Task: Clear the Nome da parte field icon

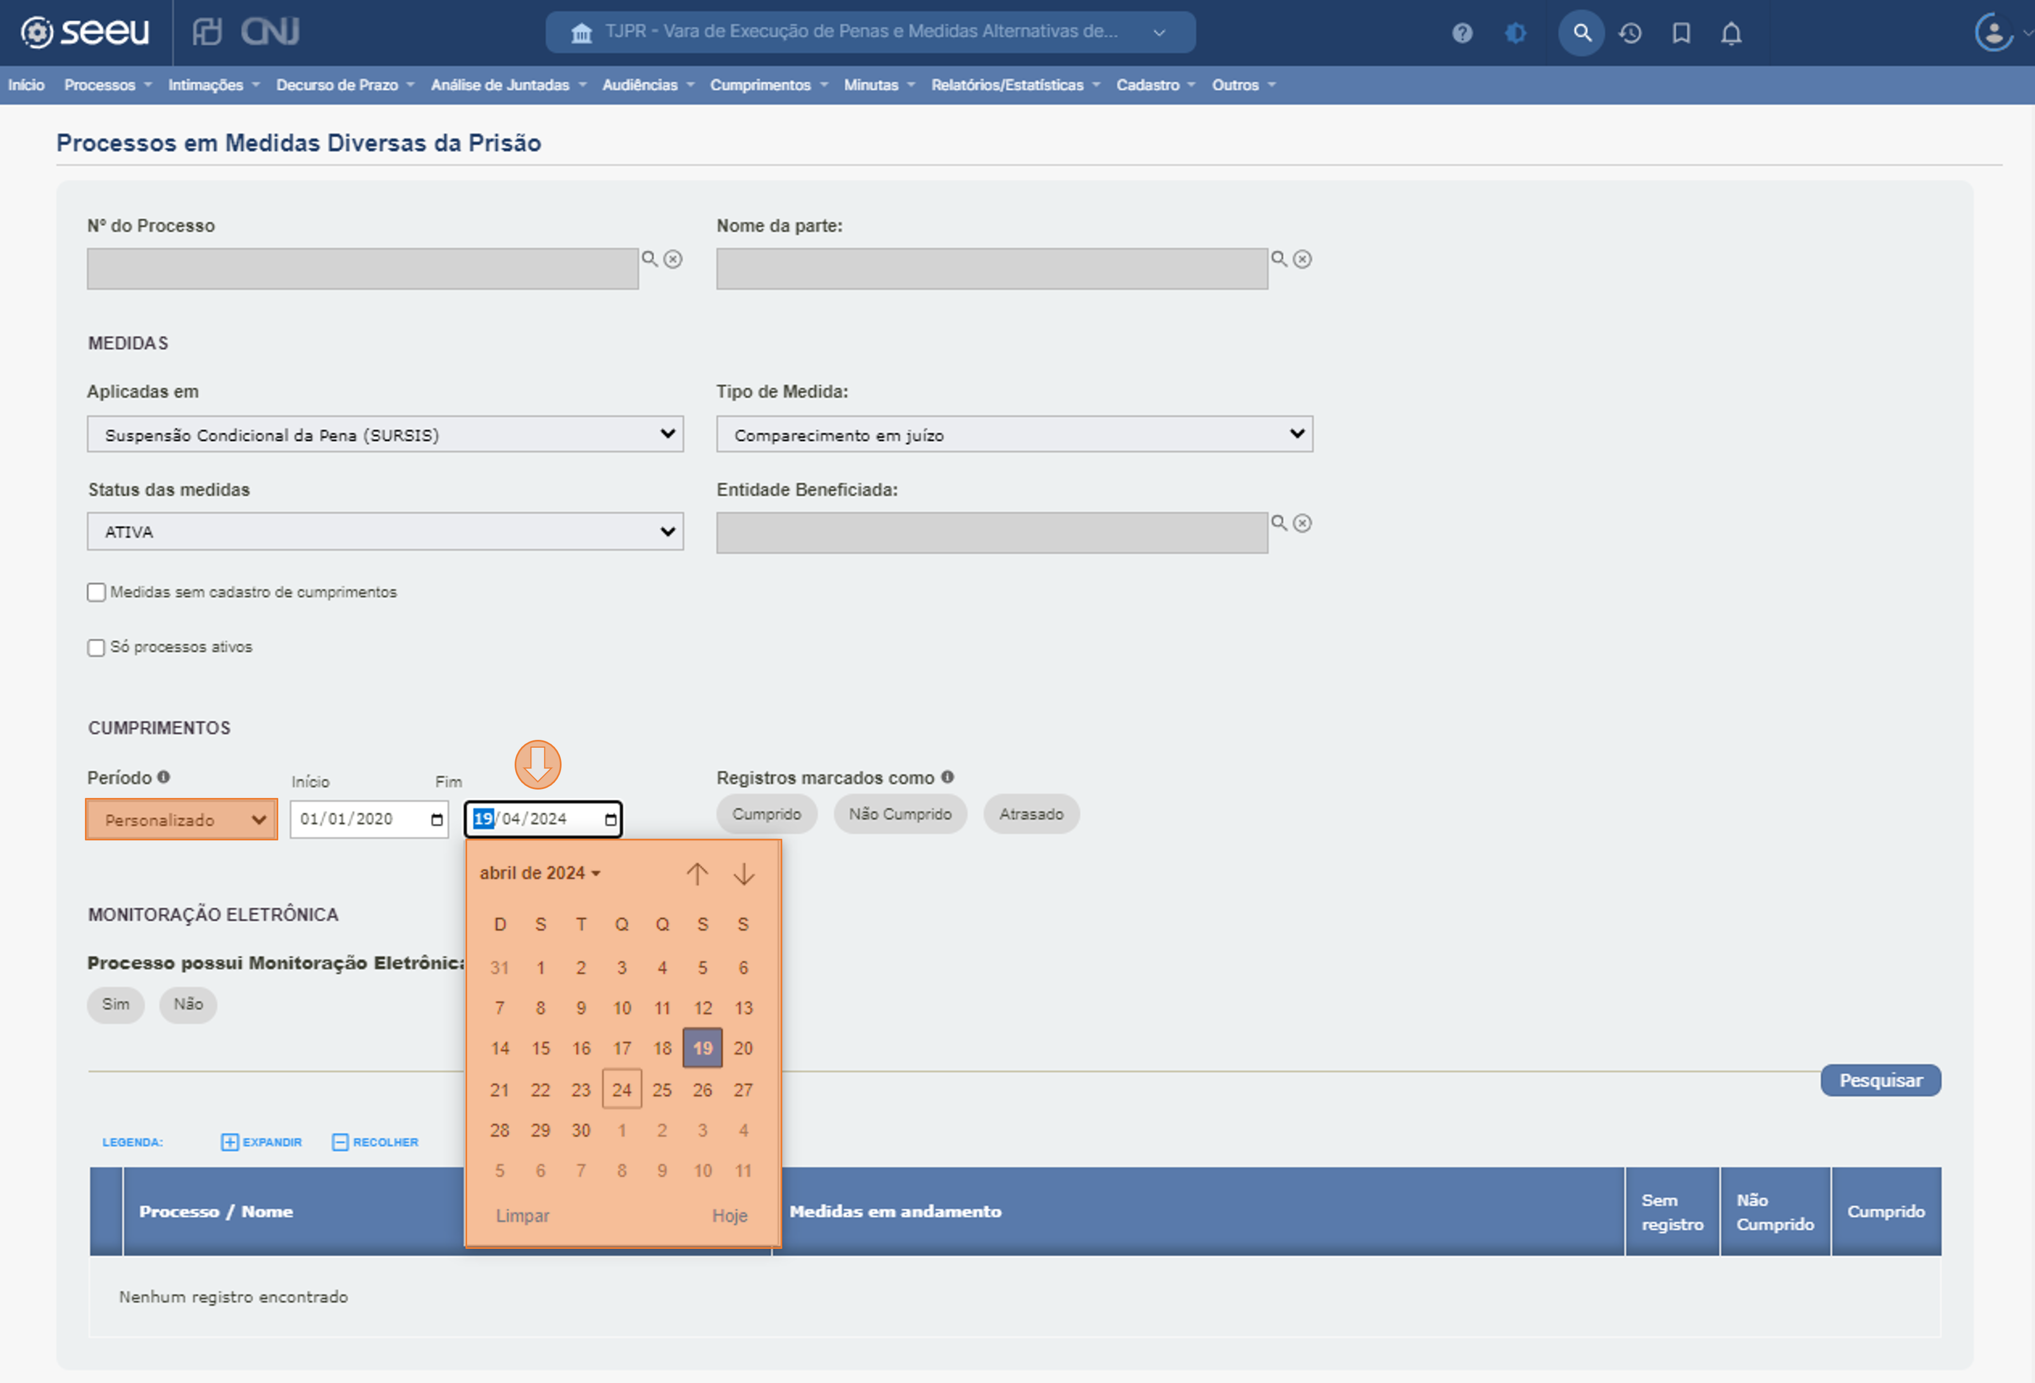Action: coord(1302,258)
